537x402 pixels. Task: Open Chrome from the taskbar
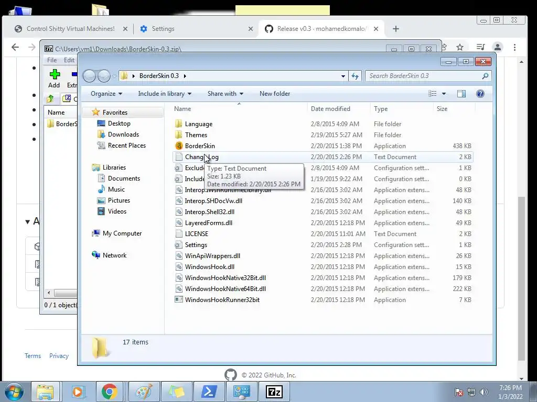click(109, 392)
